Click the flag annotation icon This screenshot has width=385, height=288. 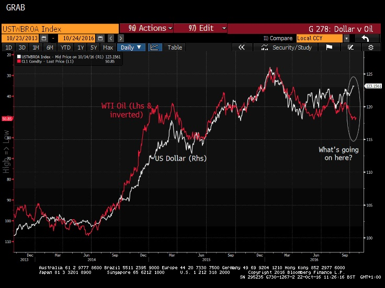click(x=330, y=47)
